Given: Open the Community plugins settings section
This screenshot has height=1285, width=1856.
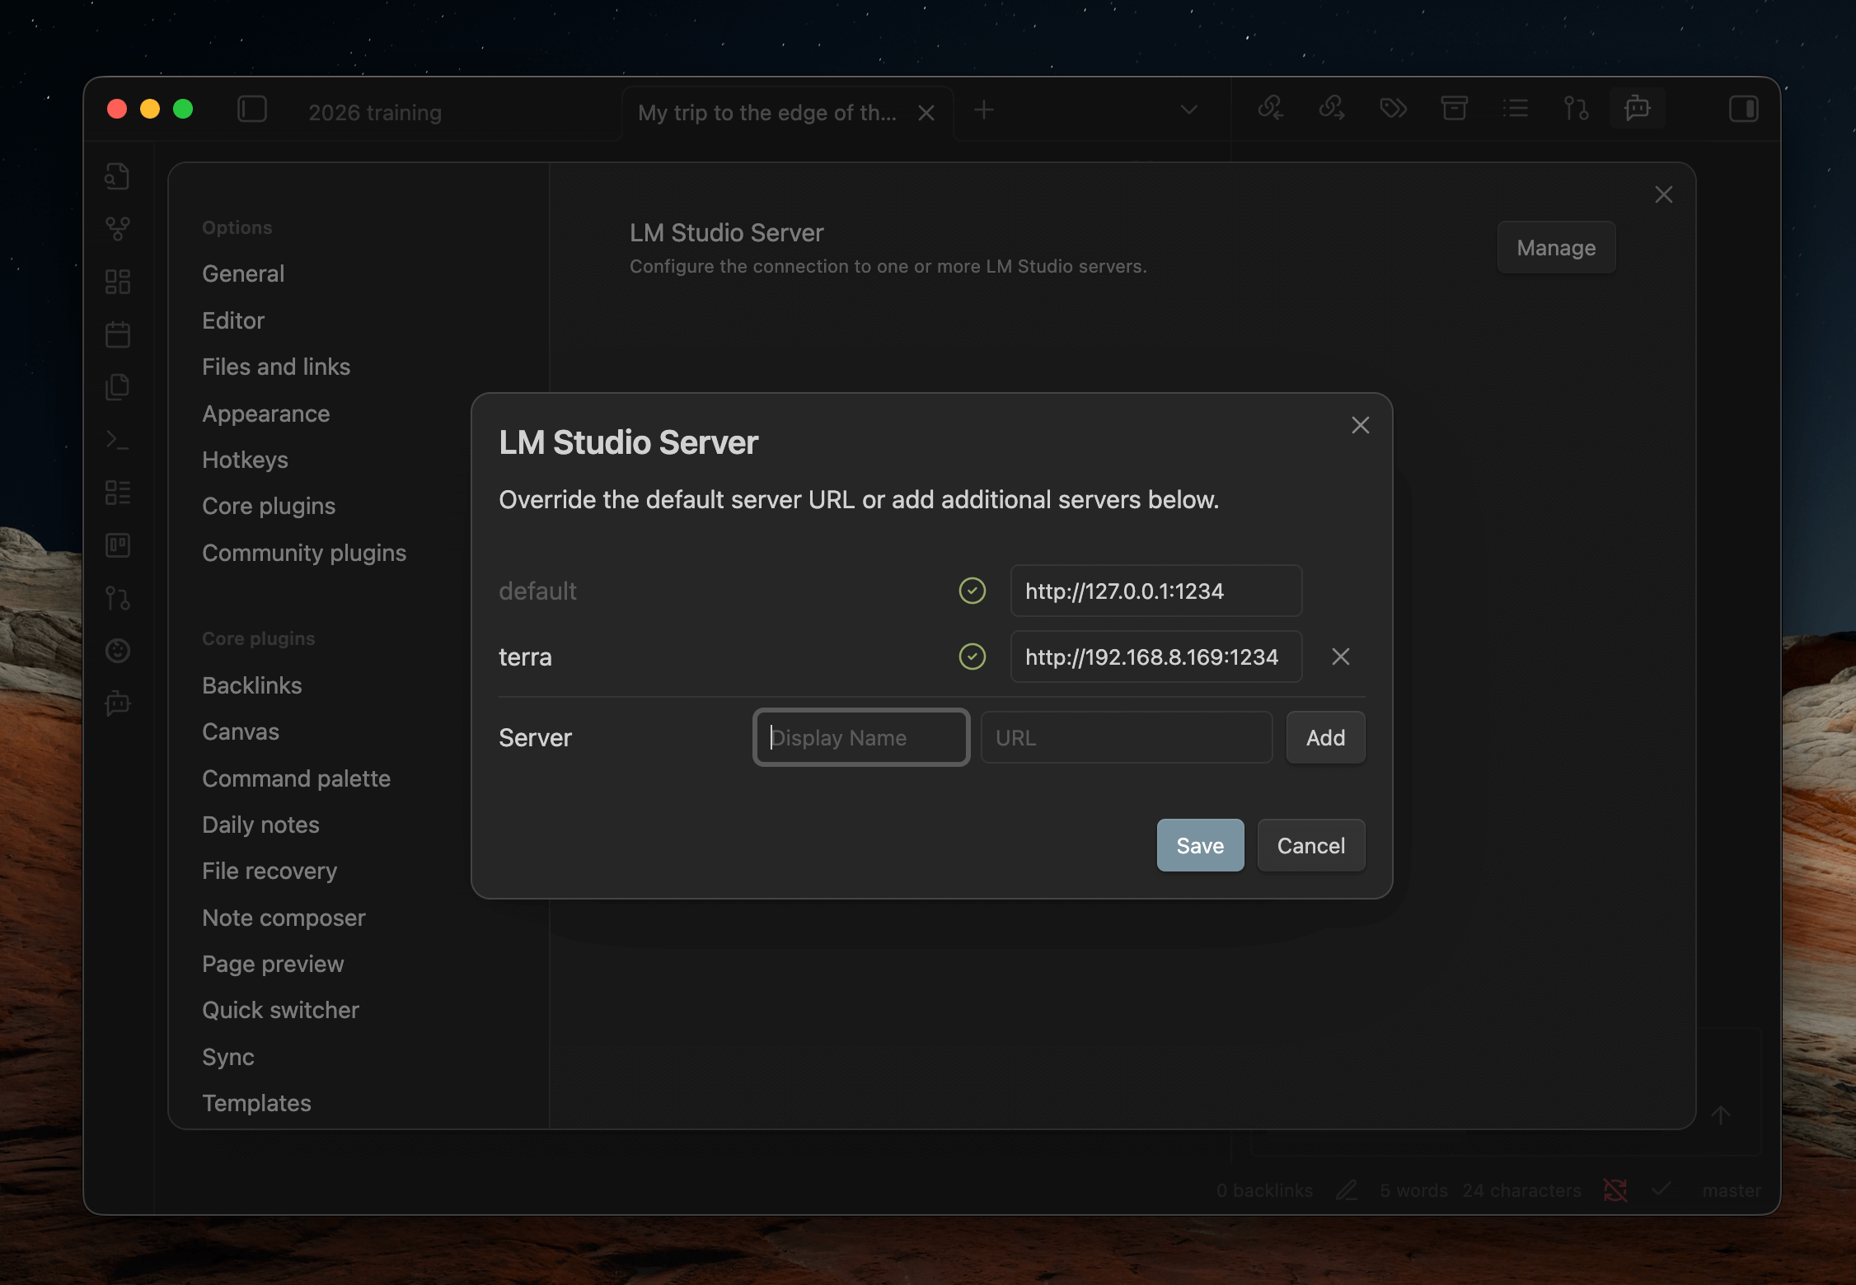Looking at the screenshot, I should coord(304,553).
